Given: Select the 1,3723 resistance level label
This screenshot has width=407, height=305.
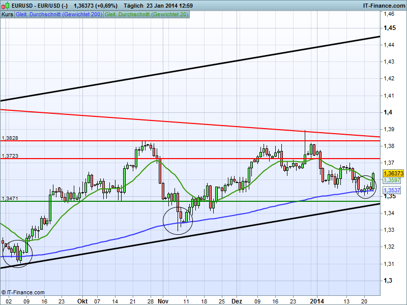Looking at the screenshot, I should pos(10,156).
